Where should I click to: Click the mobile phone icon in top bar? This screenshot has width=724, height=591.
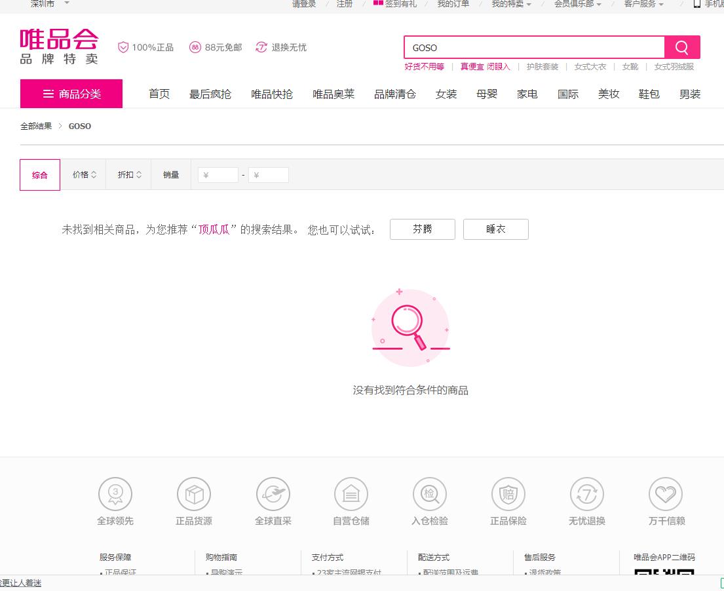click(697, 4)
